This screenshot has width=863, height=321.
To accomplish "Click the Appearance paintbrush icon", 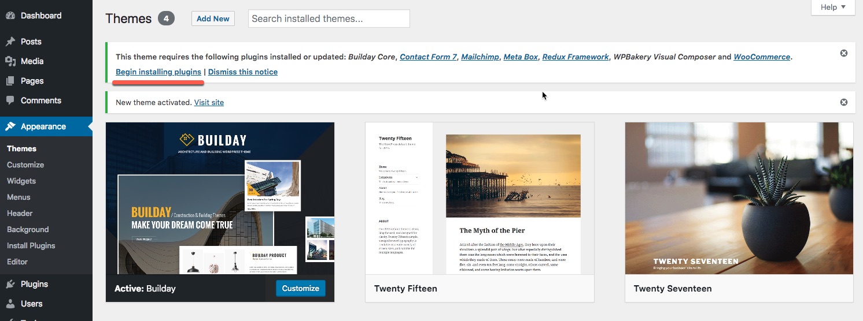I will (10, 126).
